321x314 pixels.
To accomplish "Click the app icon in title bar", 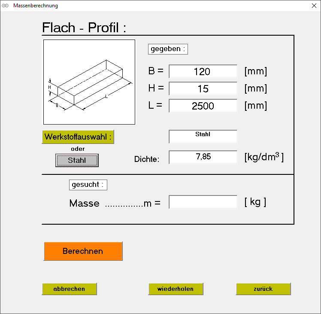I will click(x=6, y=6).
